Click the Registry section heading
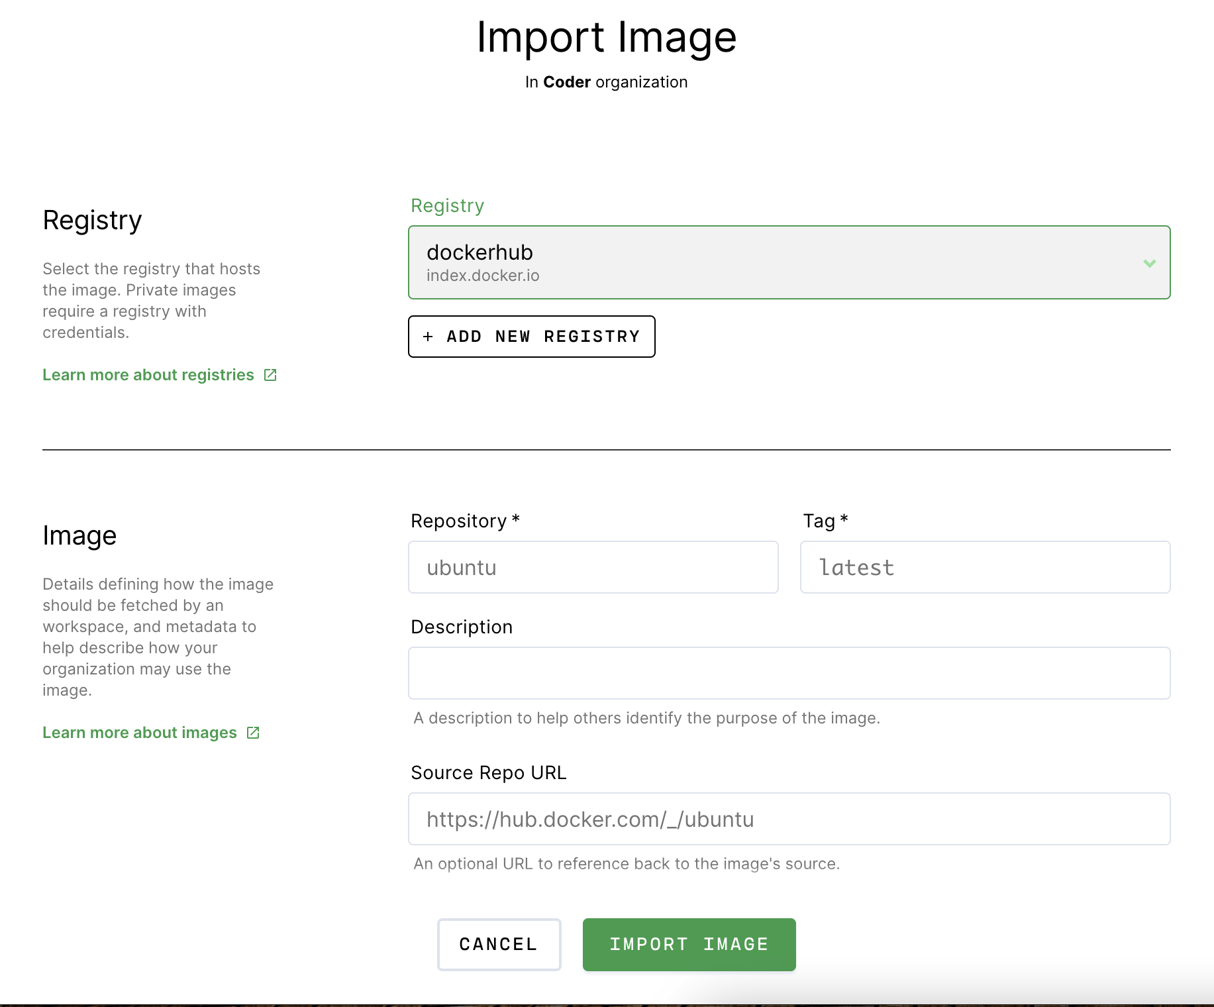Screen dimensions: 1214x1007 click(x=92, y=219)
